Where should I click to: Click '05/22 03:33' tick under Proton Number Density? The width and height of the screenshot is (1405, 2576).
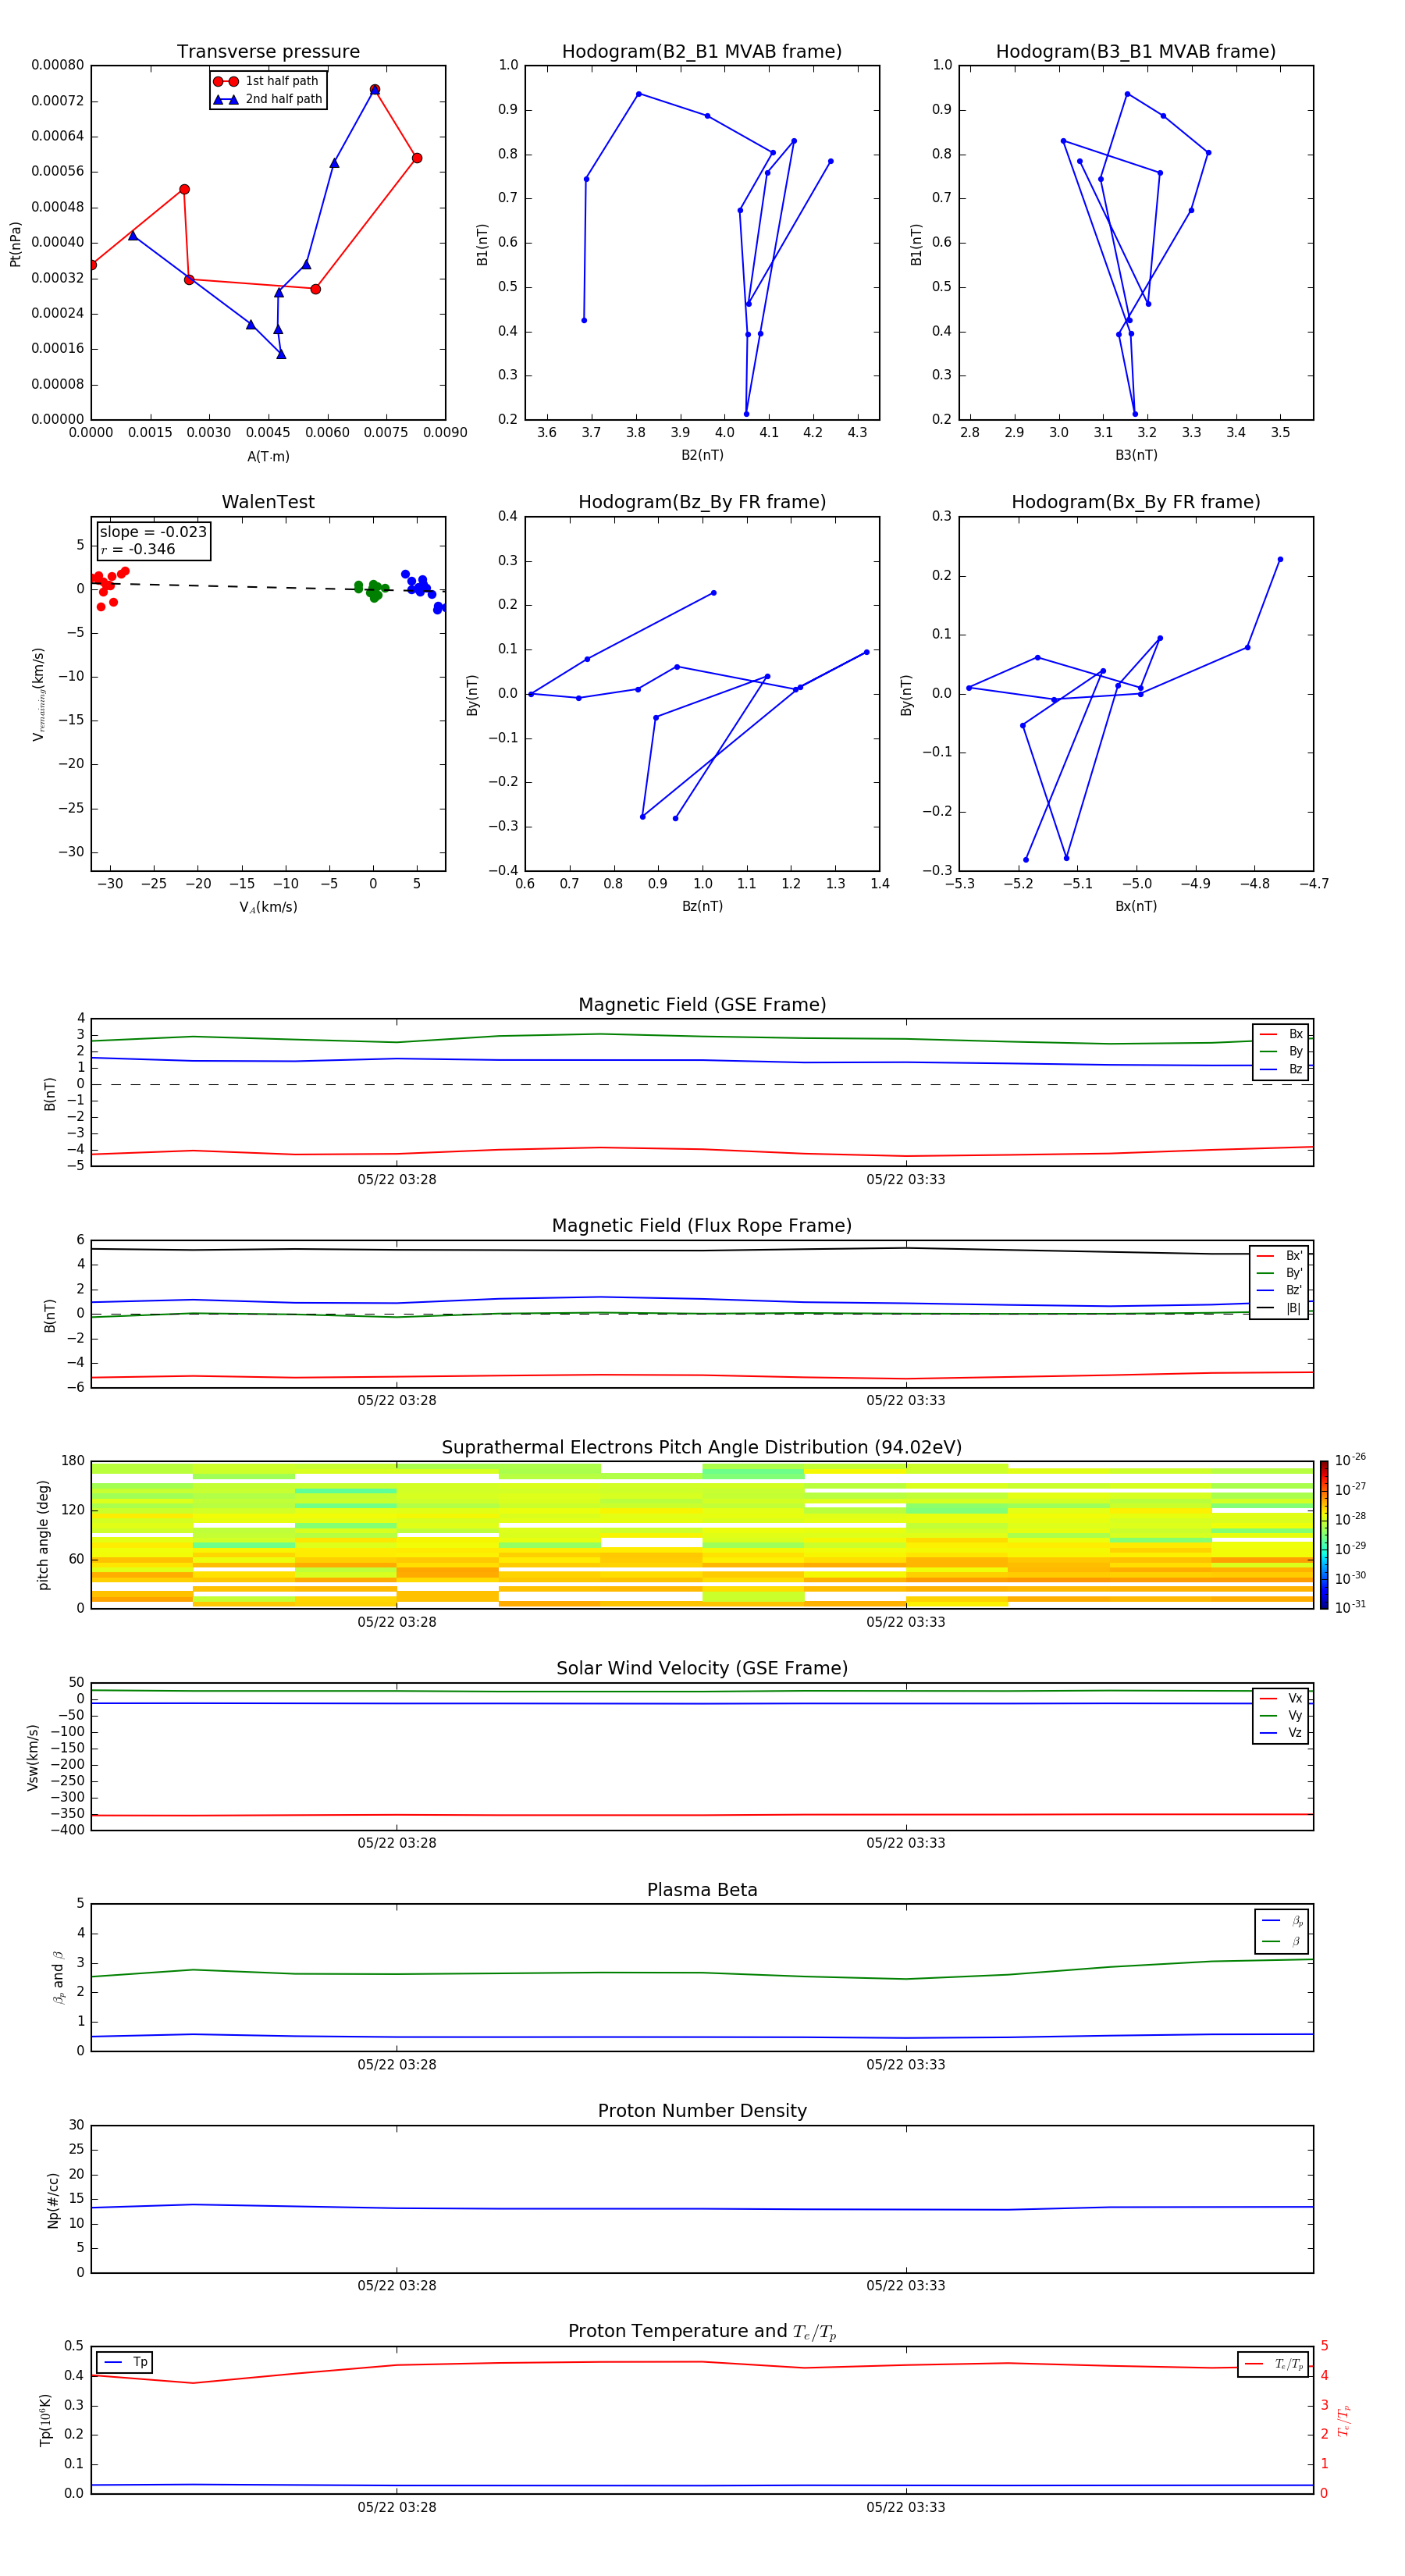point(906,2285)
